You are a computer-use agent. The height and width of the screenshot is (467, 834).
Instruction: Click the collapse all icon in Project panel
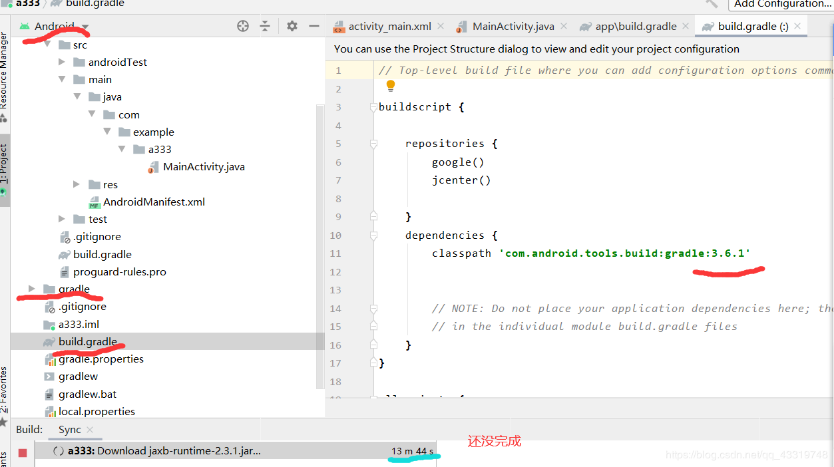point(265,26)
